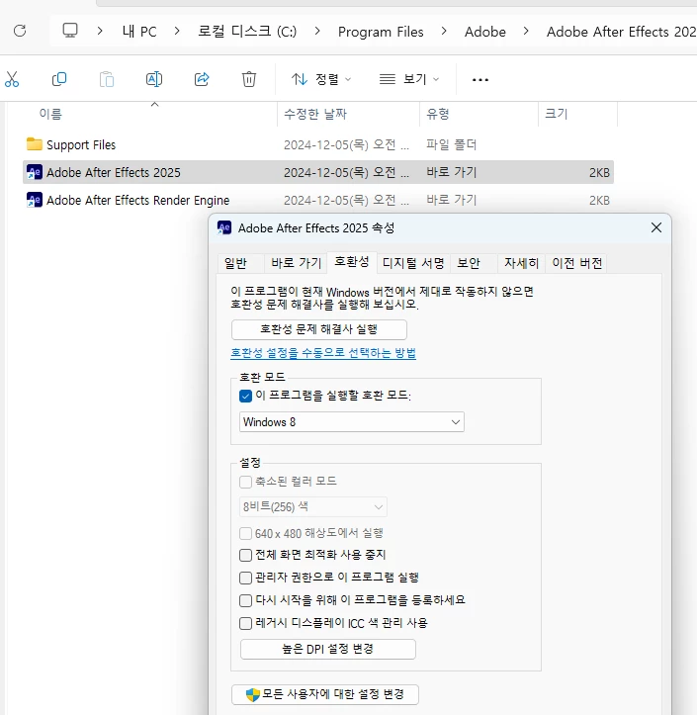Expand chevron after 로컬 디스크 (C:) breadcrumb
The image size is (697, 715).
317,31
